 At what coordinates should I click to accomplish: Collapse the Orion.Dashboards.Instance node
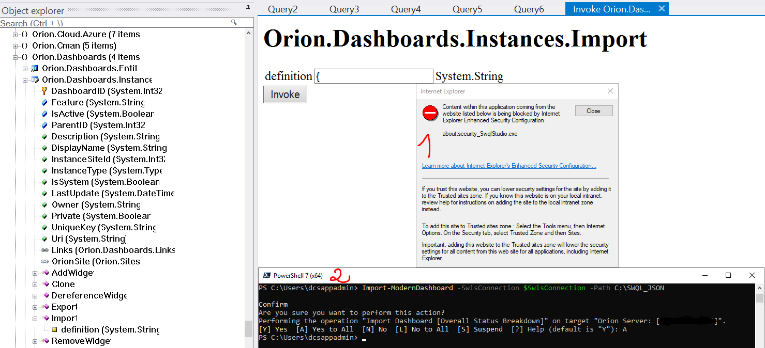pos(25,80)
